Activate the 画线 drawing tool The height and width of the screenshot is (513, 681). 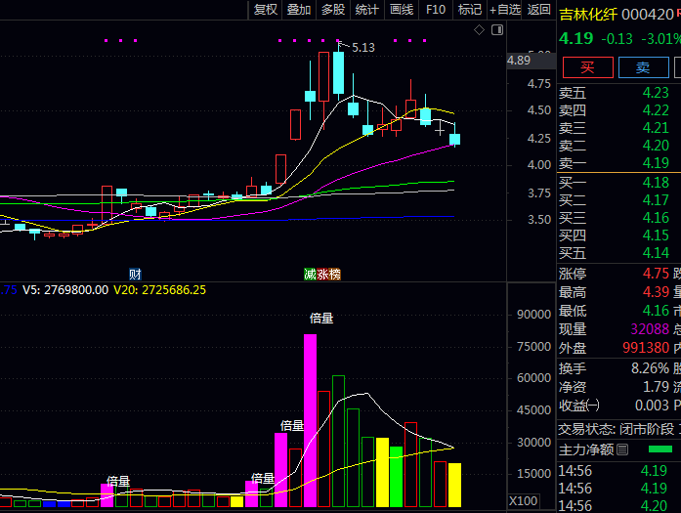point(402,10)
